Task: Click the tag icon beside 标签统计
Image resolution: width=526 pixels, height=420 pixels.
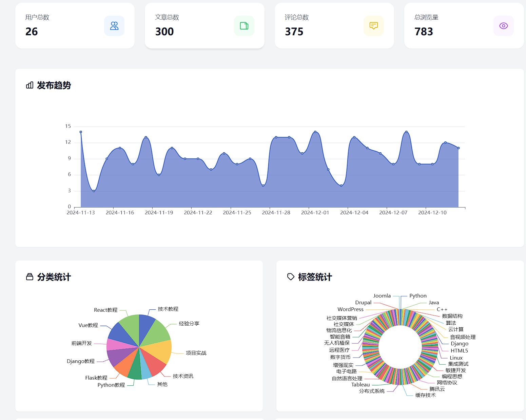Action: [291, 277]
